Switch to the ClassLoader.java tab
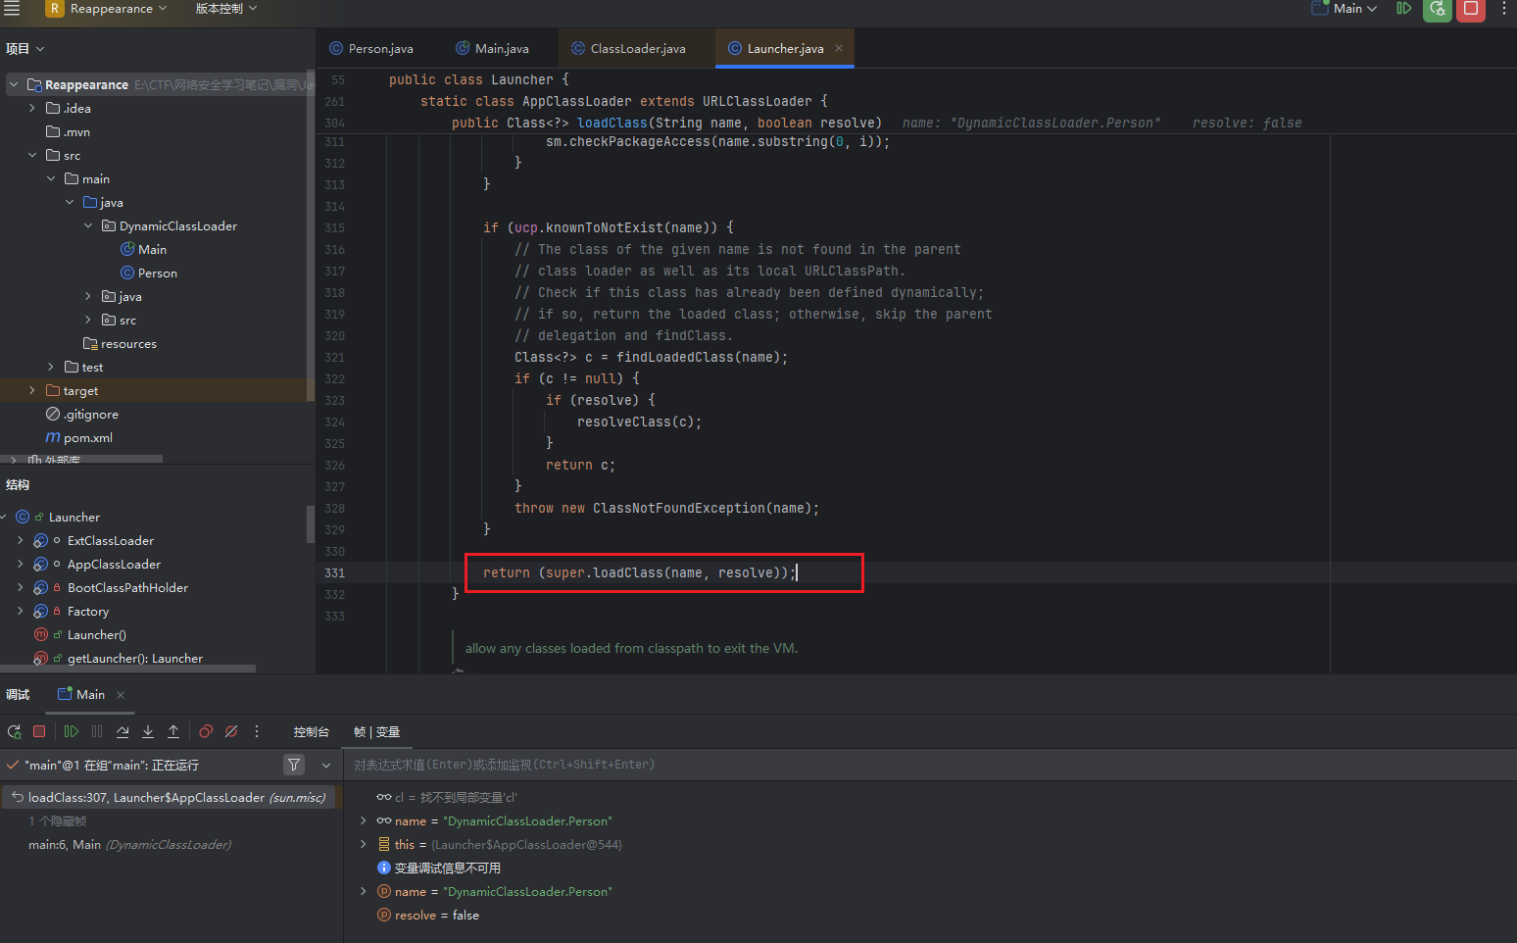Screen dimensions: 1517x943 pos(637,48)
